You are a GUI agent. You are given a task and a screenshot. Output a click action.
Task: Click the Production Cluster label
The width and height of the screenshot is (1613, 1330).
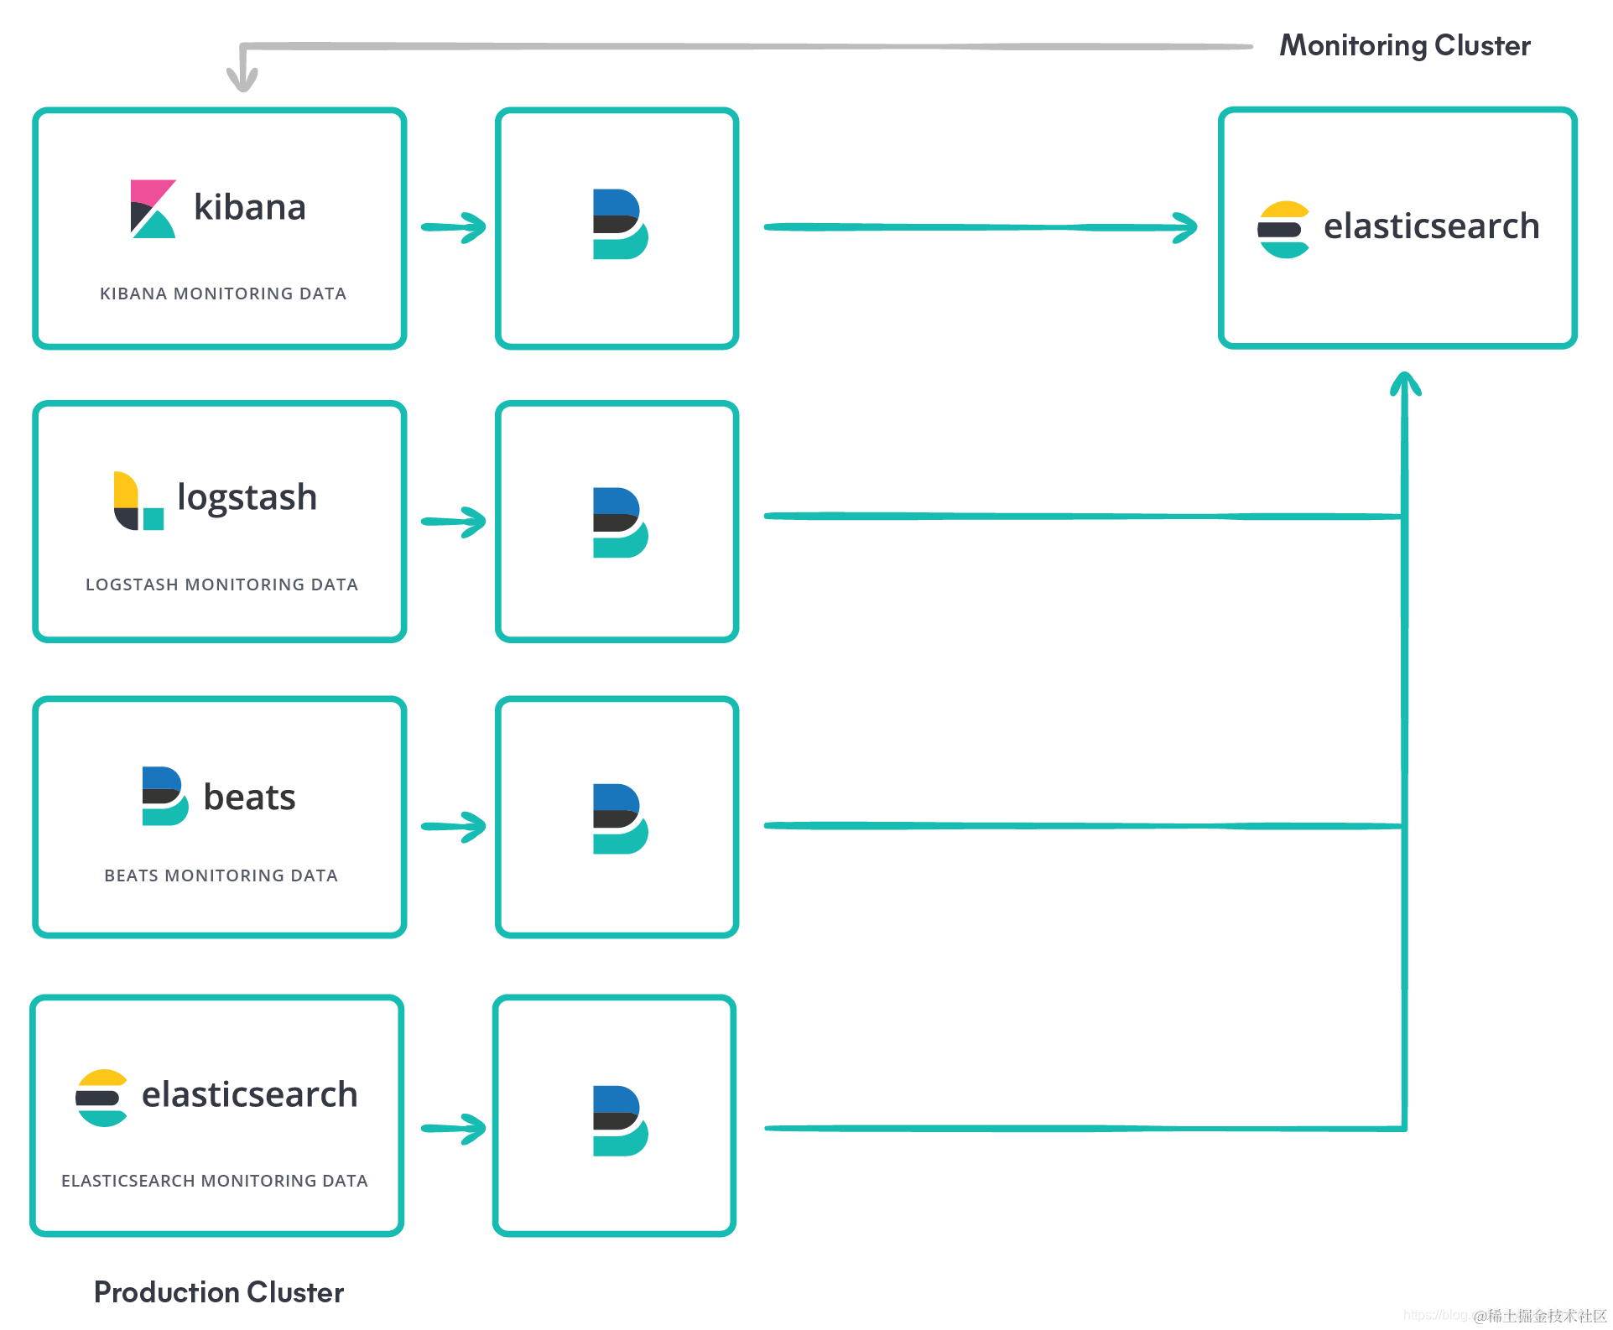(x=218, y=1292)
